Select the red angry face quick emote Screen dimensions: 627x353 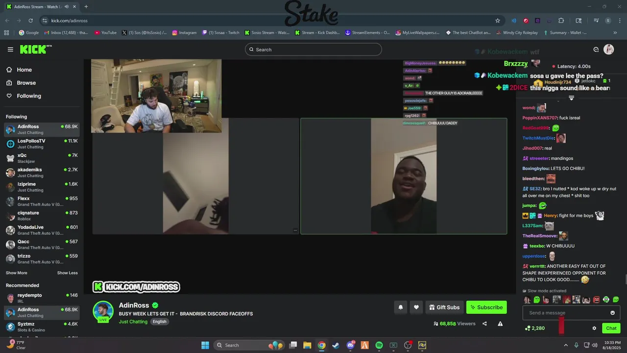596,300
